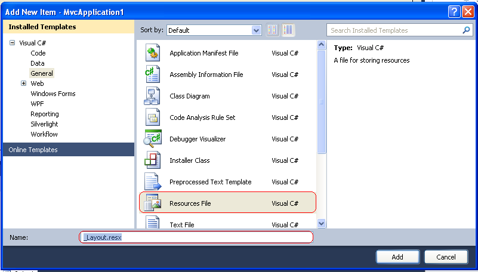Click the Name text field

196,237
